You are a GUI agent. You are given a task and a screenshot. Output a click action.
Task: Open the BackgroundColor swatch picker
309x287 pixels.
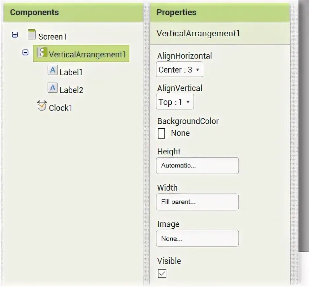[161, 133]
